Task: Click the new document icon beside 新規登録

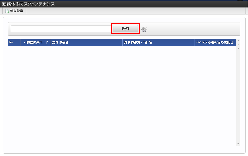Action: coord(7,11)
